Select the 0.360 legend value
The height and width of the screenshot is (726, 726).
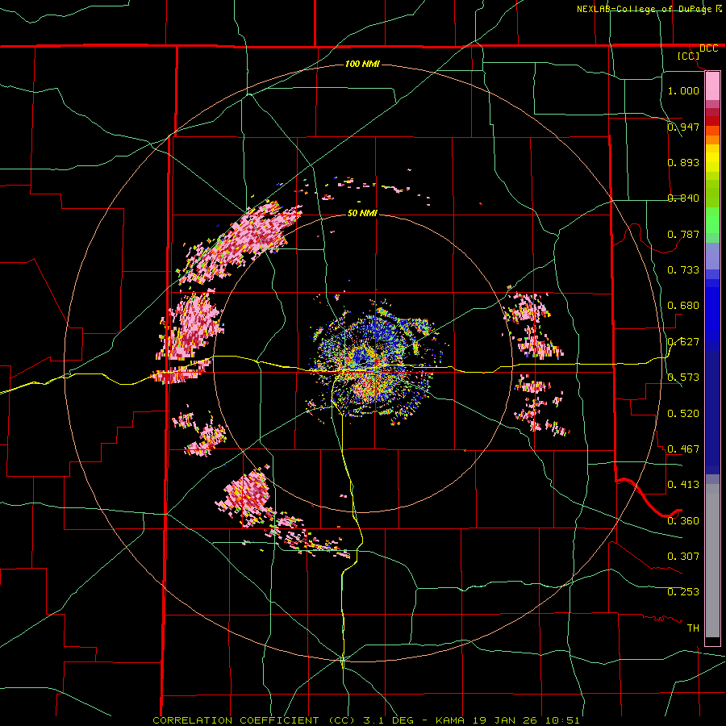pos(683,520)
